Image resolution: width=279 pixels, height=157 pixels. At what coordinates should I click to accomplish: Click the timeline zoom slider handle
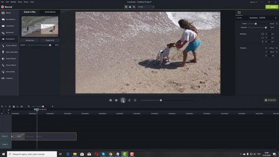coord(43,106)
